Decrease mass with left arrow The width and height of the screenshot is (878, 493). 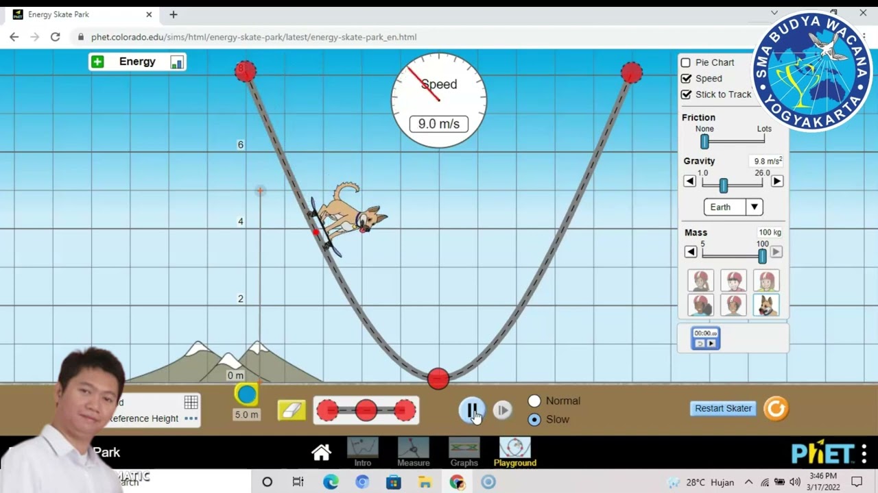click(x=691, y=252)
